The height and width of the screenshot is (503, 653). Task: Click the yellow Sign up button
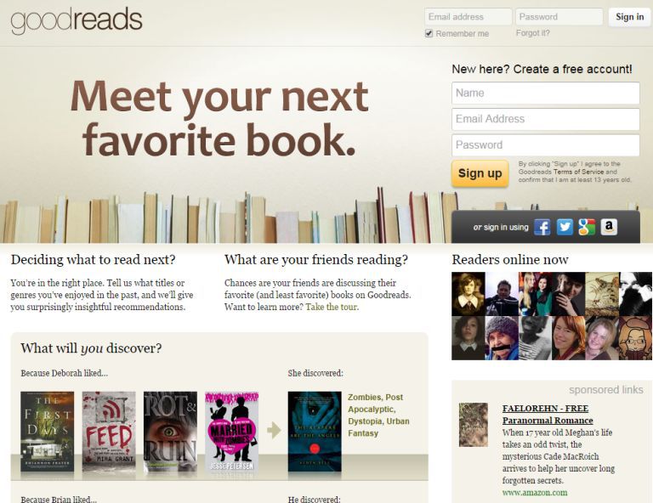[x=480, y=173]
